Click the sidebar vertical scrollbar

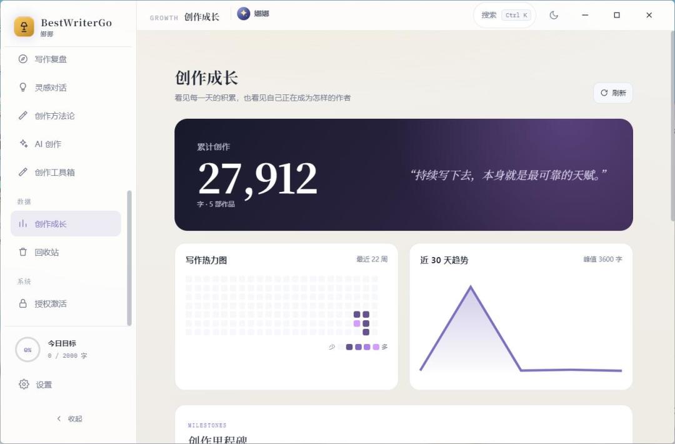[129, 258]
